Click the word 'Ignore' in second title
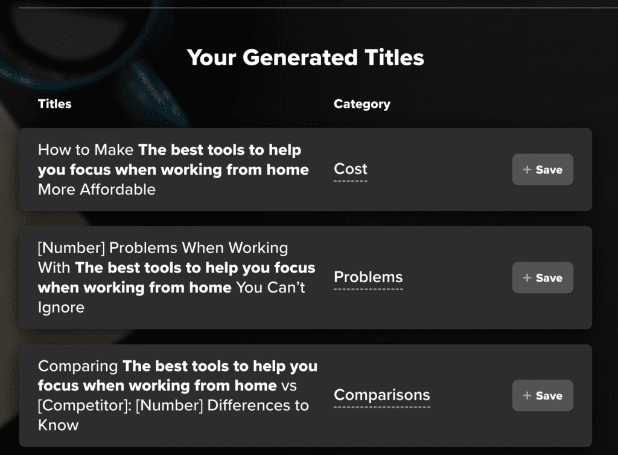Image resolution: width=618 pixels, height=455 pixels. point(61,308)
